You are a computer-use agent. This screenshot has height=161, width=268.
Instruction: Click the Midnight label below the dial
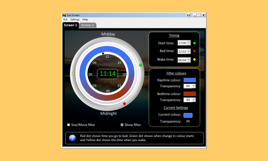pyautogui.click(x=108, y=113)
